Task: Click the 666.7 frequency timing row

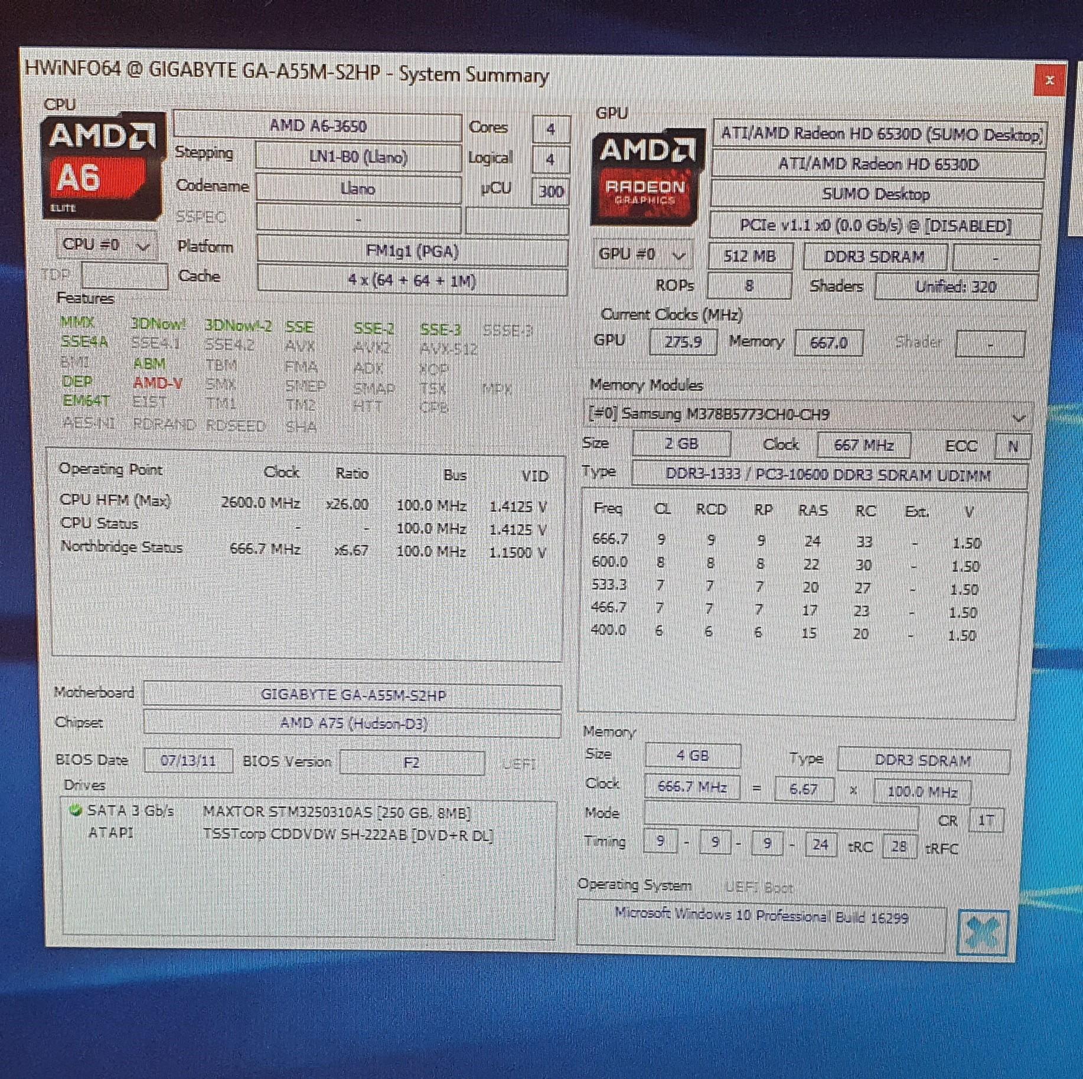Action: pyautogui.click(x=786, y=541)
